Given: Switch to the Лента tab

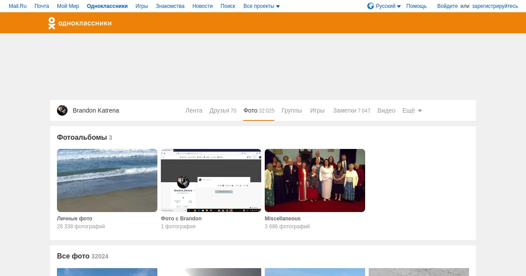Looking at the screenshot, I should (194, 110).
